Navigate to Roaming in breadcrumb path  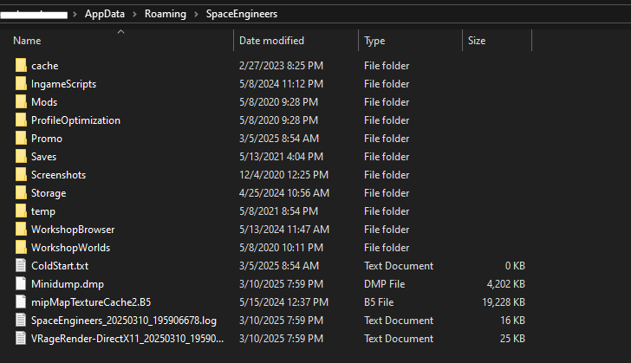point(164,15)
